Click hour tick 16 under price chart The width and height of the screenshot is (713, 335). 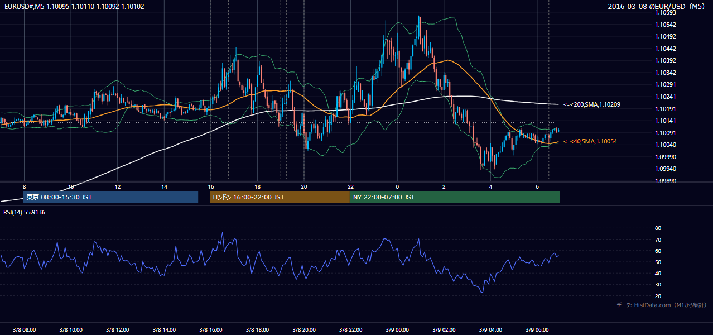[x=211, y=186]
